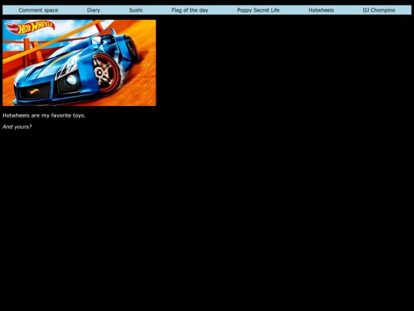Select Flag of the day
414x311 pixels.
tap(189, 10)
